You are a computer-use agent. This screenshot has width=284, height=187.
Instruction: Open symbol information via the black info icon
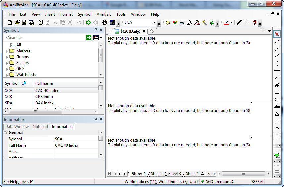coord(105,22)
